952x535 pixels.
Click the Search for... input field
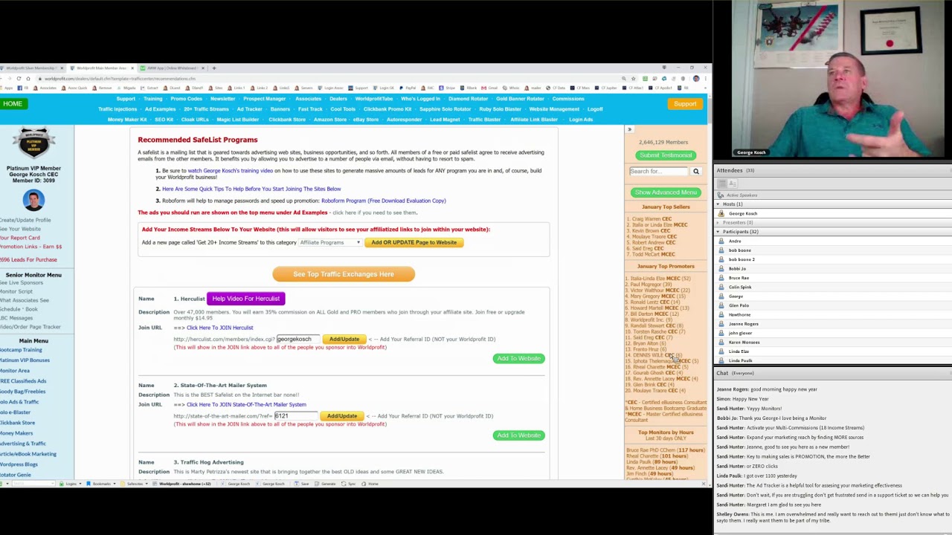[x=660, y=172]
